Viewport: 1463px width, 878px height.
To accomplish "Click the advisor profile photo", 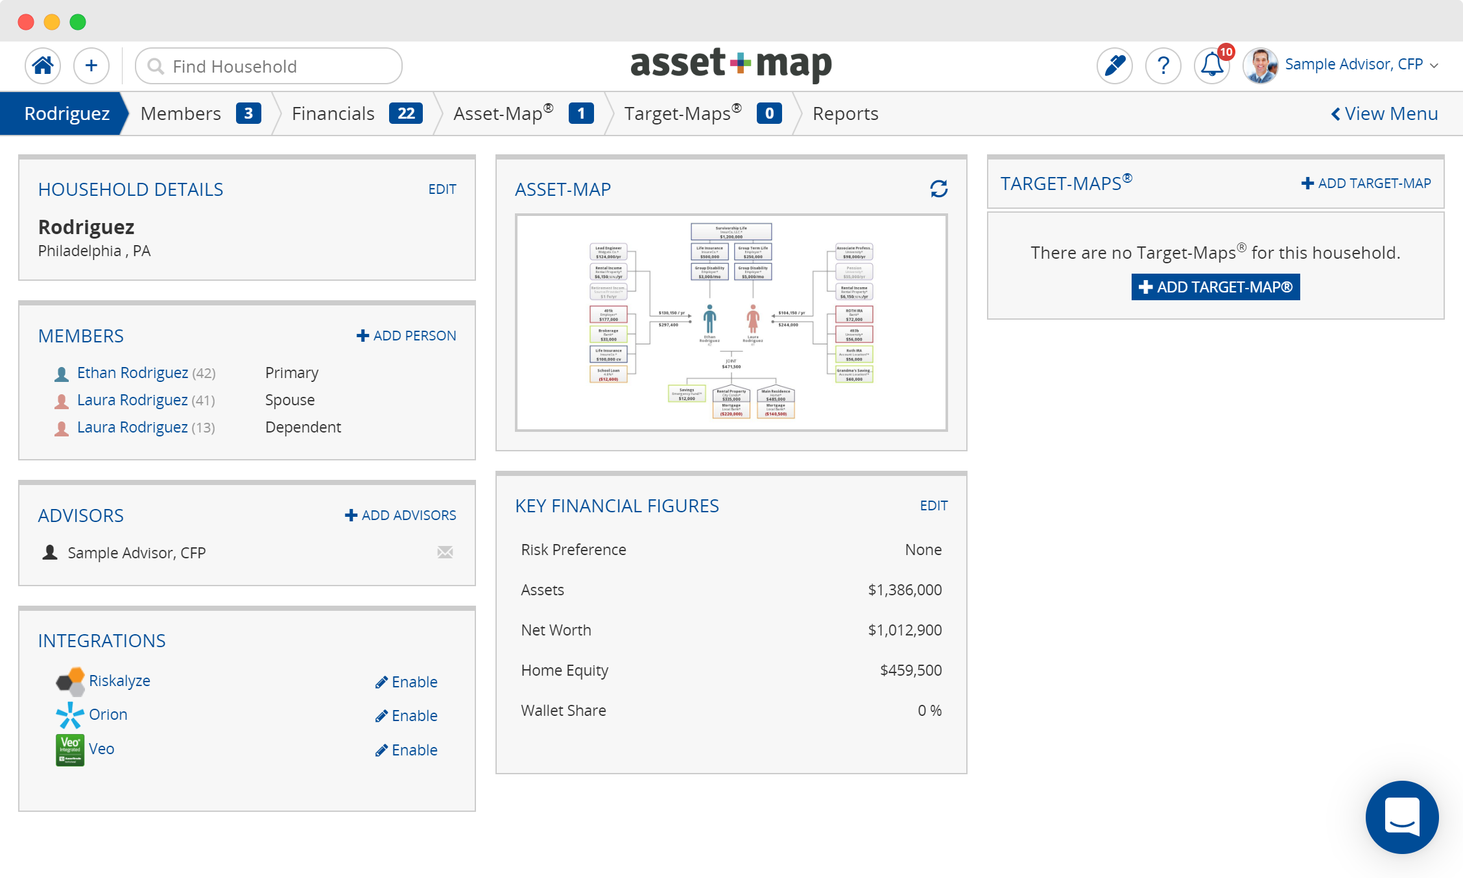I will coord(1260,65).
